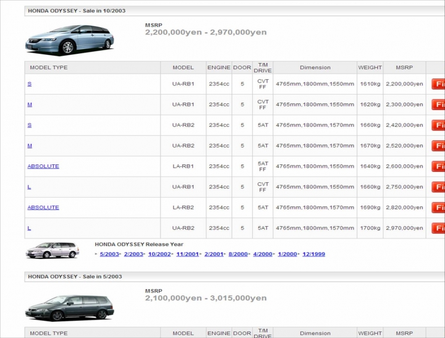This screenshot has width=445, height=338.
Task: Open the M model link in the 2,300,000yen row
Action: click(30, 104)
